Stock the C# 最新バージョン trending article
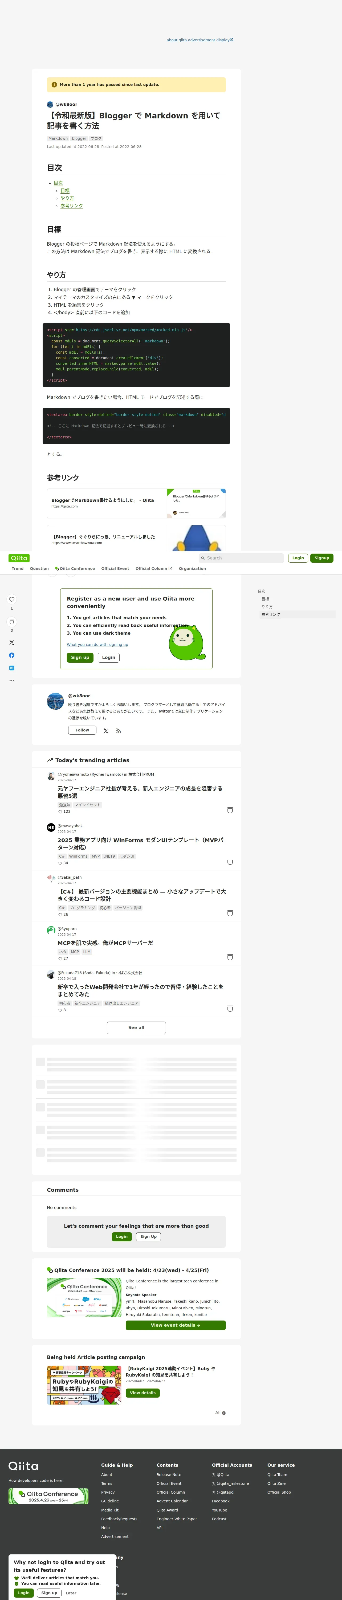Screen dimensions: 342x1600 point(230,913)
